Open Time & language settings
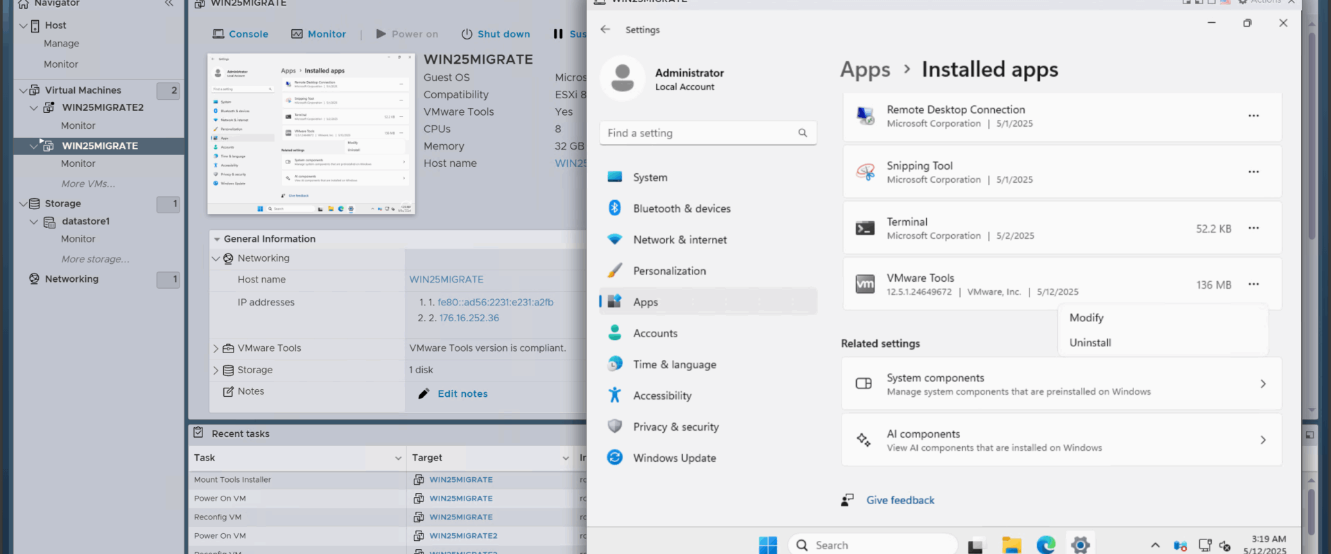This screenshot has width=1331, height=554. 708,364
